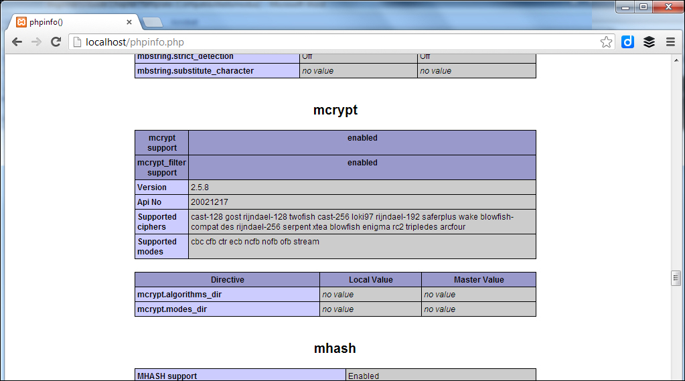
Task: Click the vertical scrollbar thumb
Action: point(676,279)
